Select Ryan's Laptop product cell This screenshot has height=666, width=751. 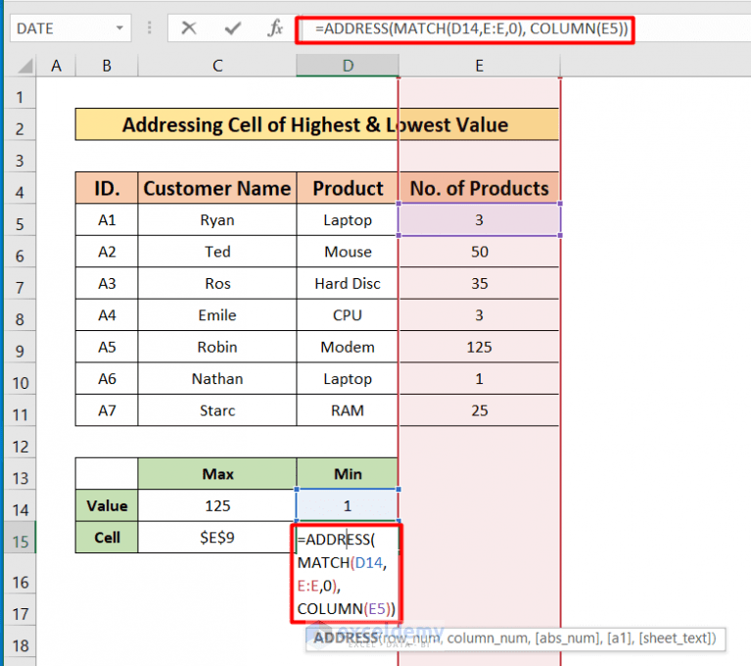tap(348, 220)
